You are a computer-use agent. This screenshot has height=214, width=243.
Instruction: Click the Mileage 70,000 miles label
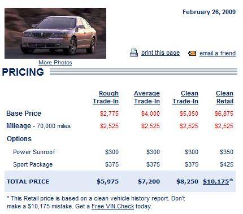[x=38, y=126]
